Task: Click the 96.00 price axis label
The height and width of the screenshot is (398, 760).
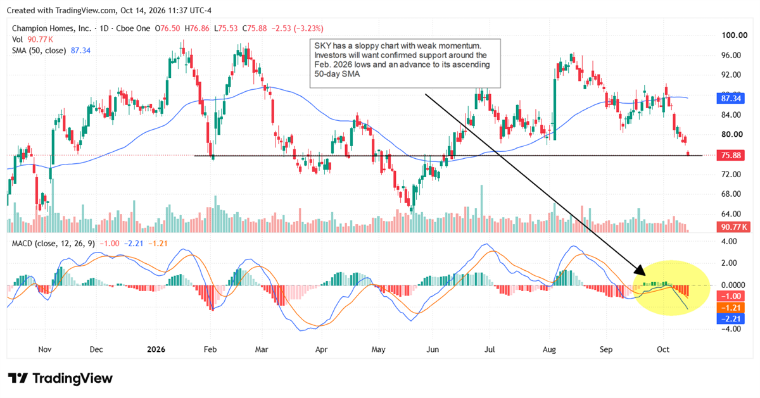Action: 732,55
